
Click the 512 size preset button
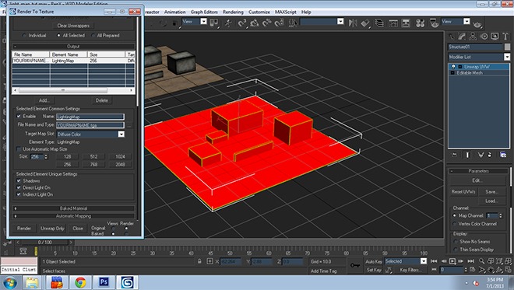[93, 156]
